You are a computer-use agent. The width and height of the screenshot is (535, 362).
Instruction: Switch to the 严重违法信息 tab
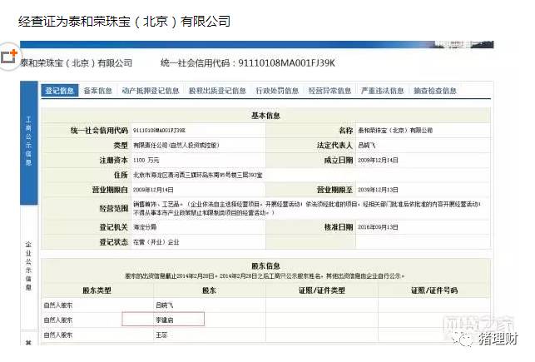(382, 91)
